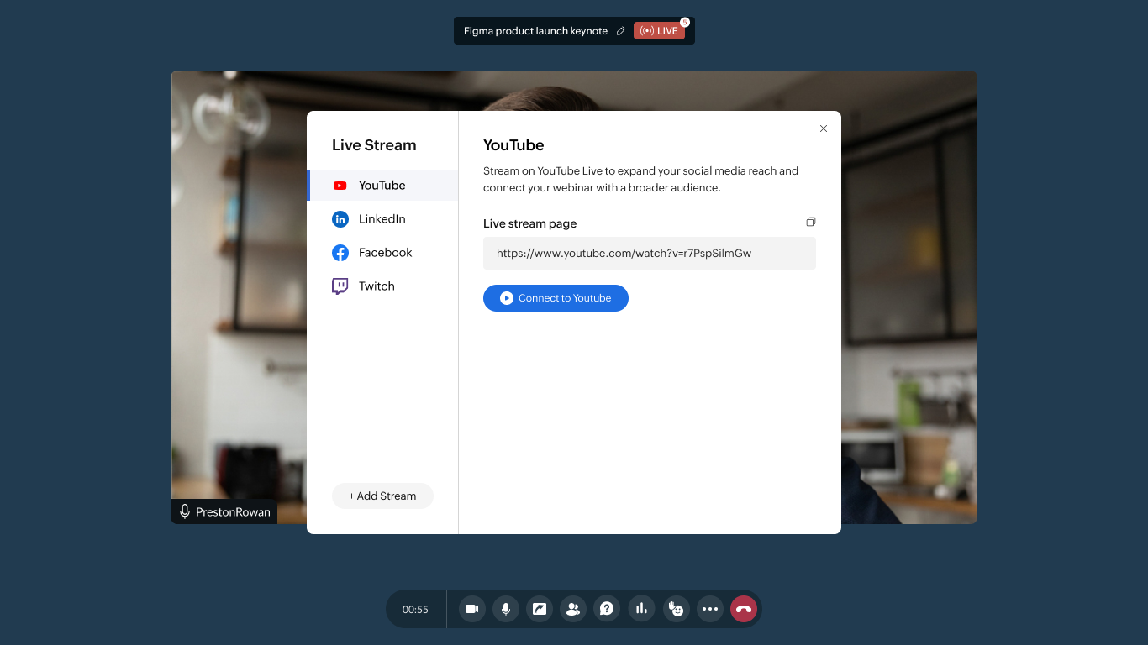Click the YouTube live stream URL field
The width and height of the screenshot is (1148, 645).
pyautogui.click(x=650, y=253)
